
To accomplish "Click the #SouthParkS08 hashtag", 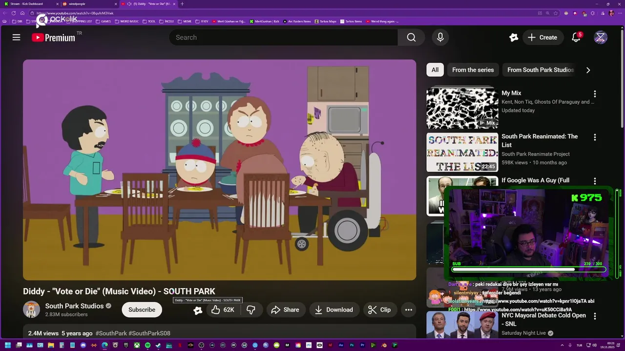I will (149, 333).
